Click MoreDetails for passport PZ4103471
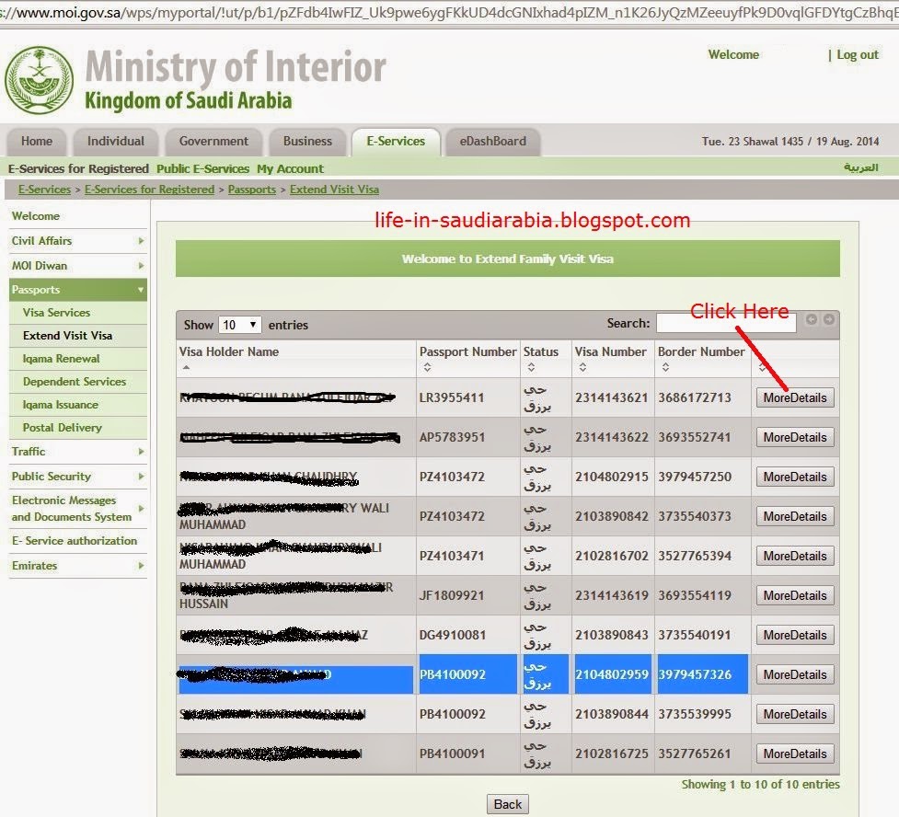The image size is (899, 817). pos(795,556)
